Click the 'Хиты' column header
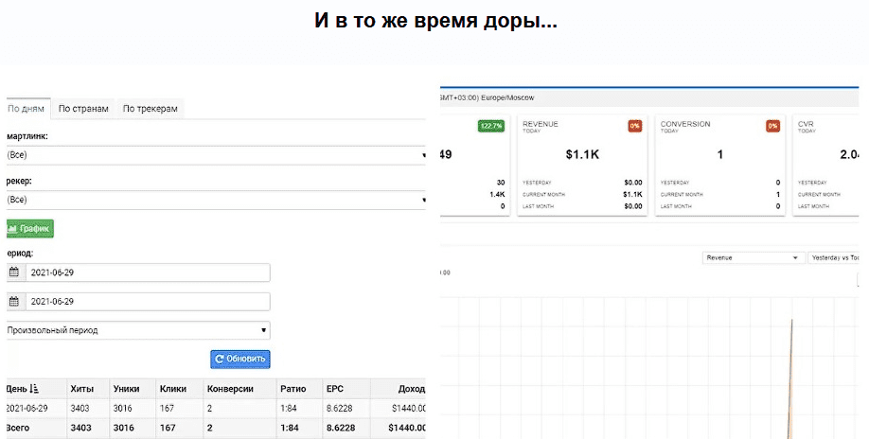This screenshot has width=869, height=439. 81,389
